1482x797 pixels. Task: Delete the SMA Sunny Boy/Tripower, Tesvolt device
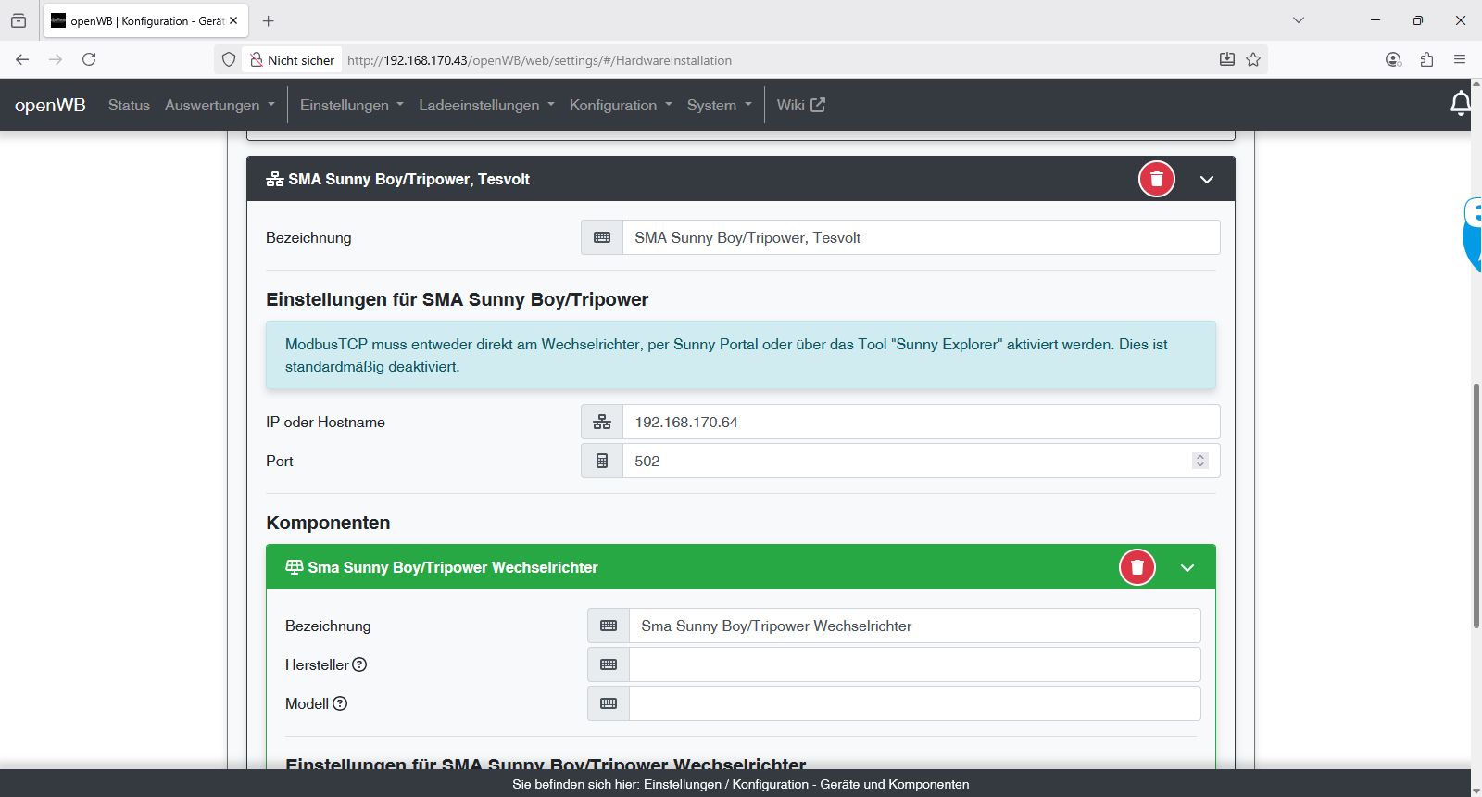click(x=1156, y=179)
